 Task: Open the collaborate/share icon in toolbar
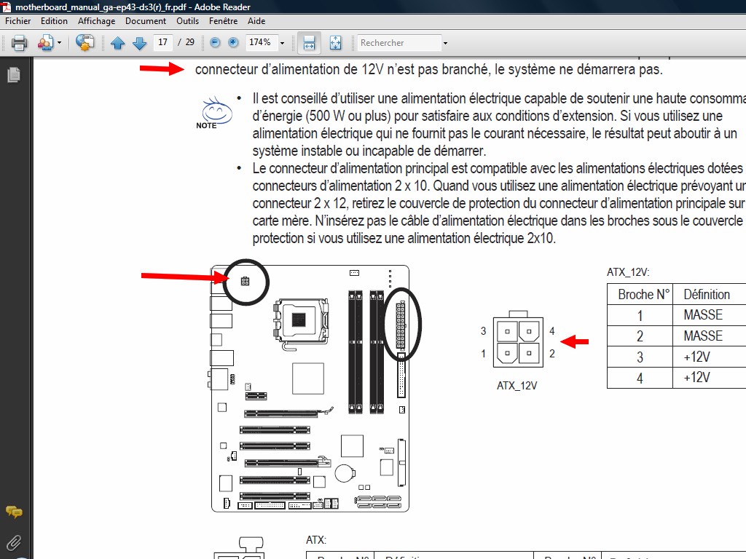(45, 43)
